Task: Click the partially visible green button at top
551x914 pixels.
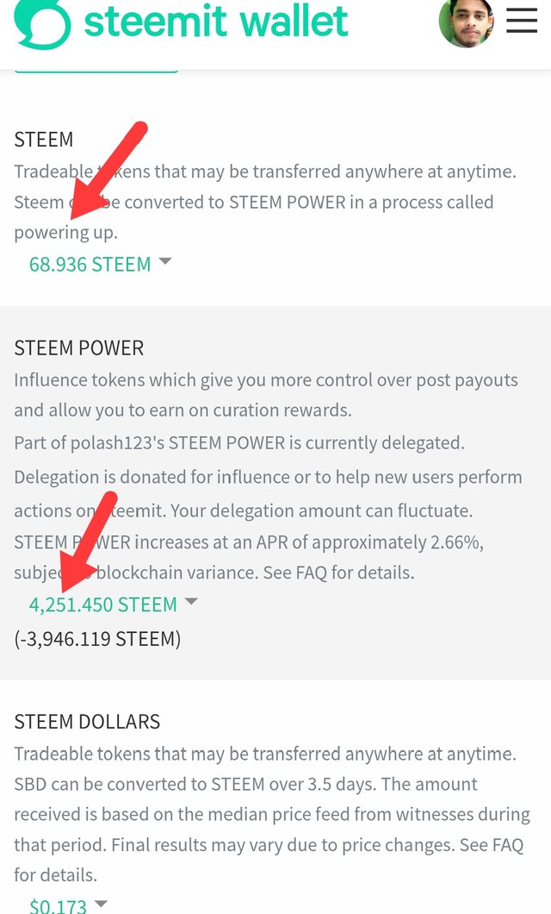Action: coord(96,71)
